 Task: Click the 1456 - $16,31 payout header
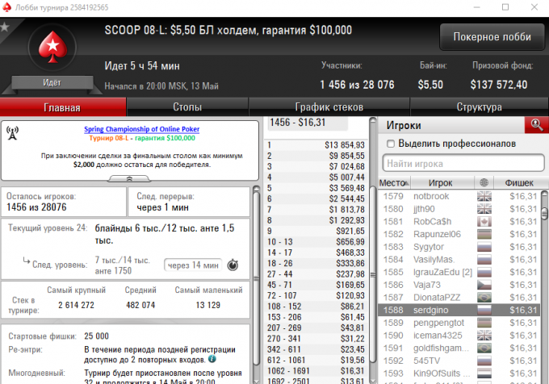click(x=308, y=123)
